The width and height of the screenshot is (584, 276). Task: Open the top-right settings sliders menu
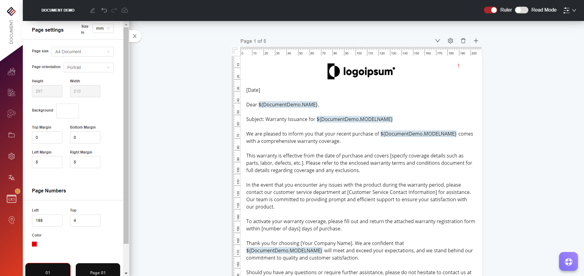[569, 10]
